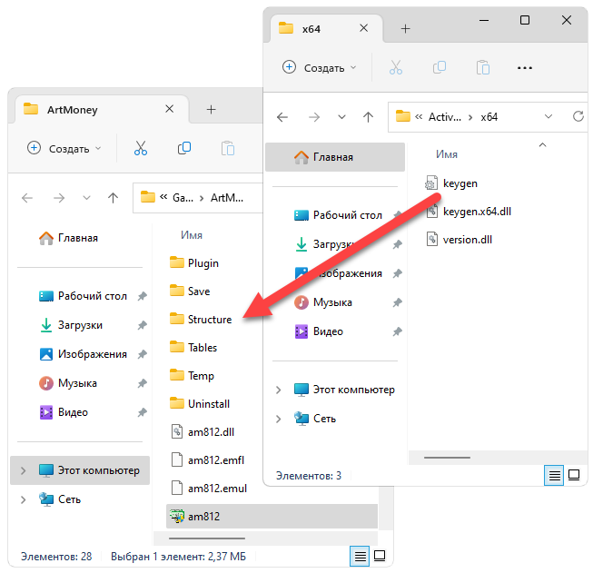Open Видео in x64 window sidebar
Image resolution: width=593 pixels, height=573 pixels.
coord(319,331)
